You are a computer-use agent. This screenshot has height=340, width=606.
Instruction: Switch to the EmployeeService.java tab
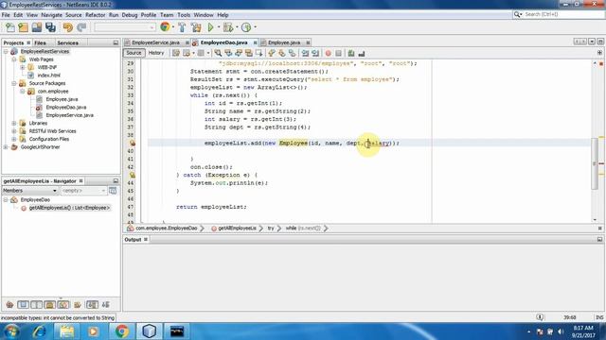tap(155, 42)
